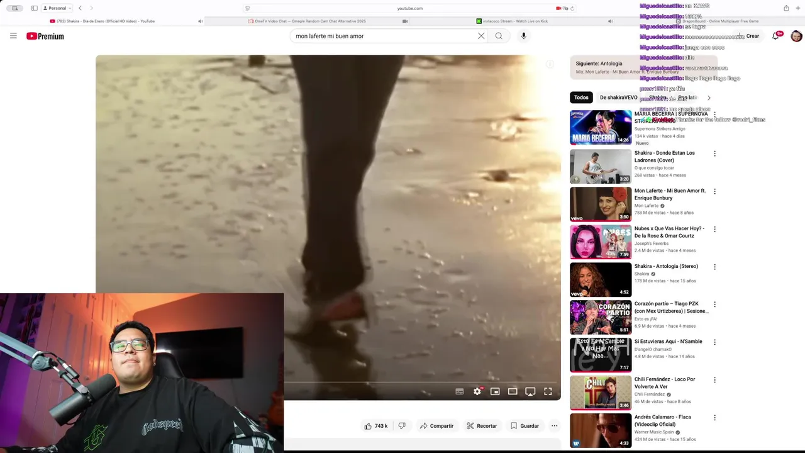The image size is (805, 453).
Task: Open Chili Fernández Loco Por Volverte thumbnail
Action: [x=601, y=393]
